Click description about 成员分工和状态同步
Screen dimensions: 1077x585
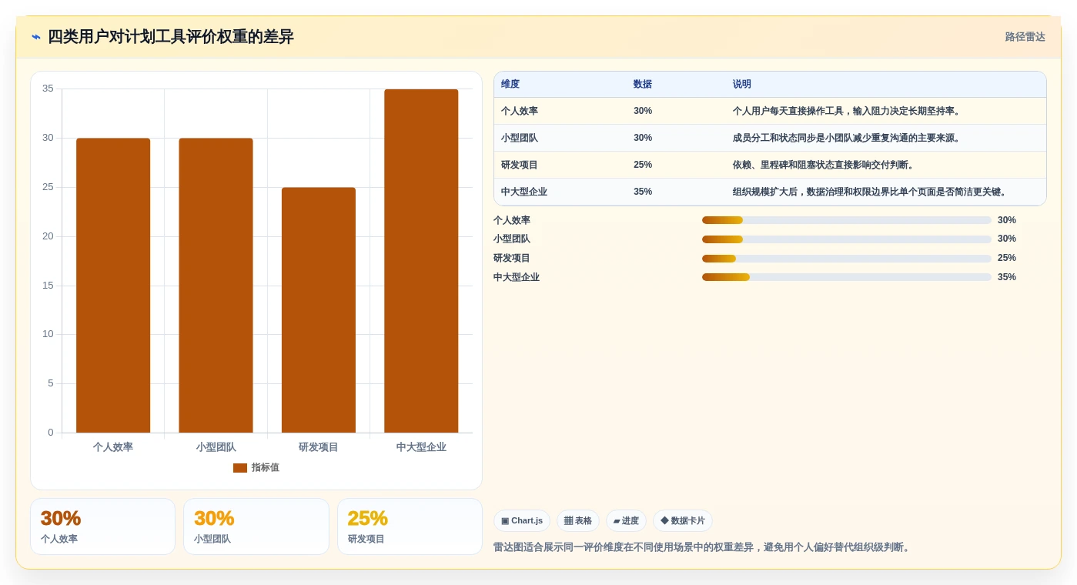[x=847, y=138]
